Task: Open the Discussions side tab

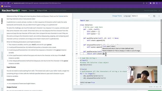Action: click(x=2, y=73)
